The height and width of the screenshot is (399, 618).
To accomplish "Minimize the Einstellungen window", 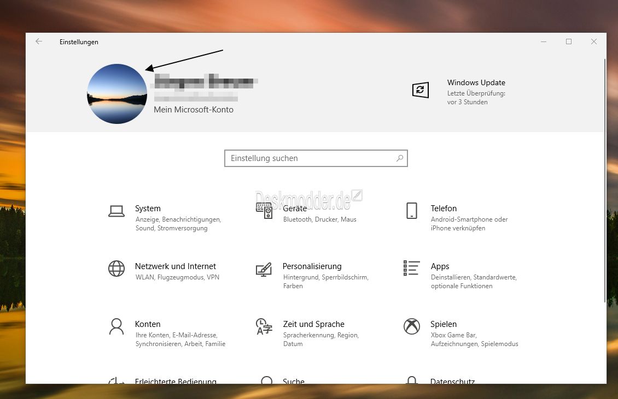I will click(544, 41).
